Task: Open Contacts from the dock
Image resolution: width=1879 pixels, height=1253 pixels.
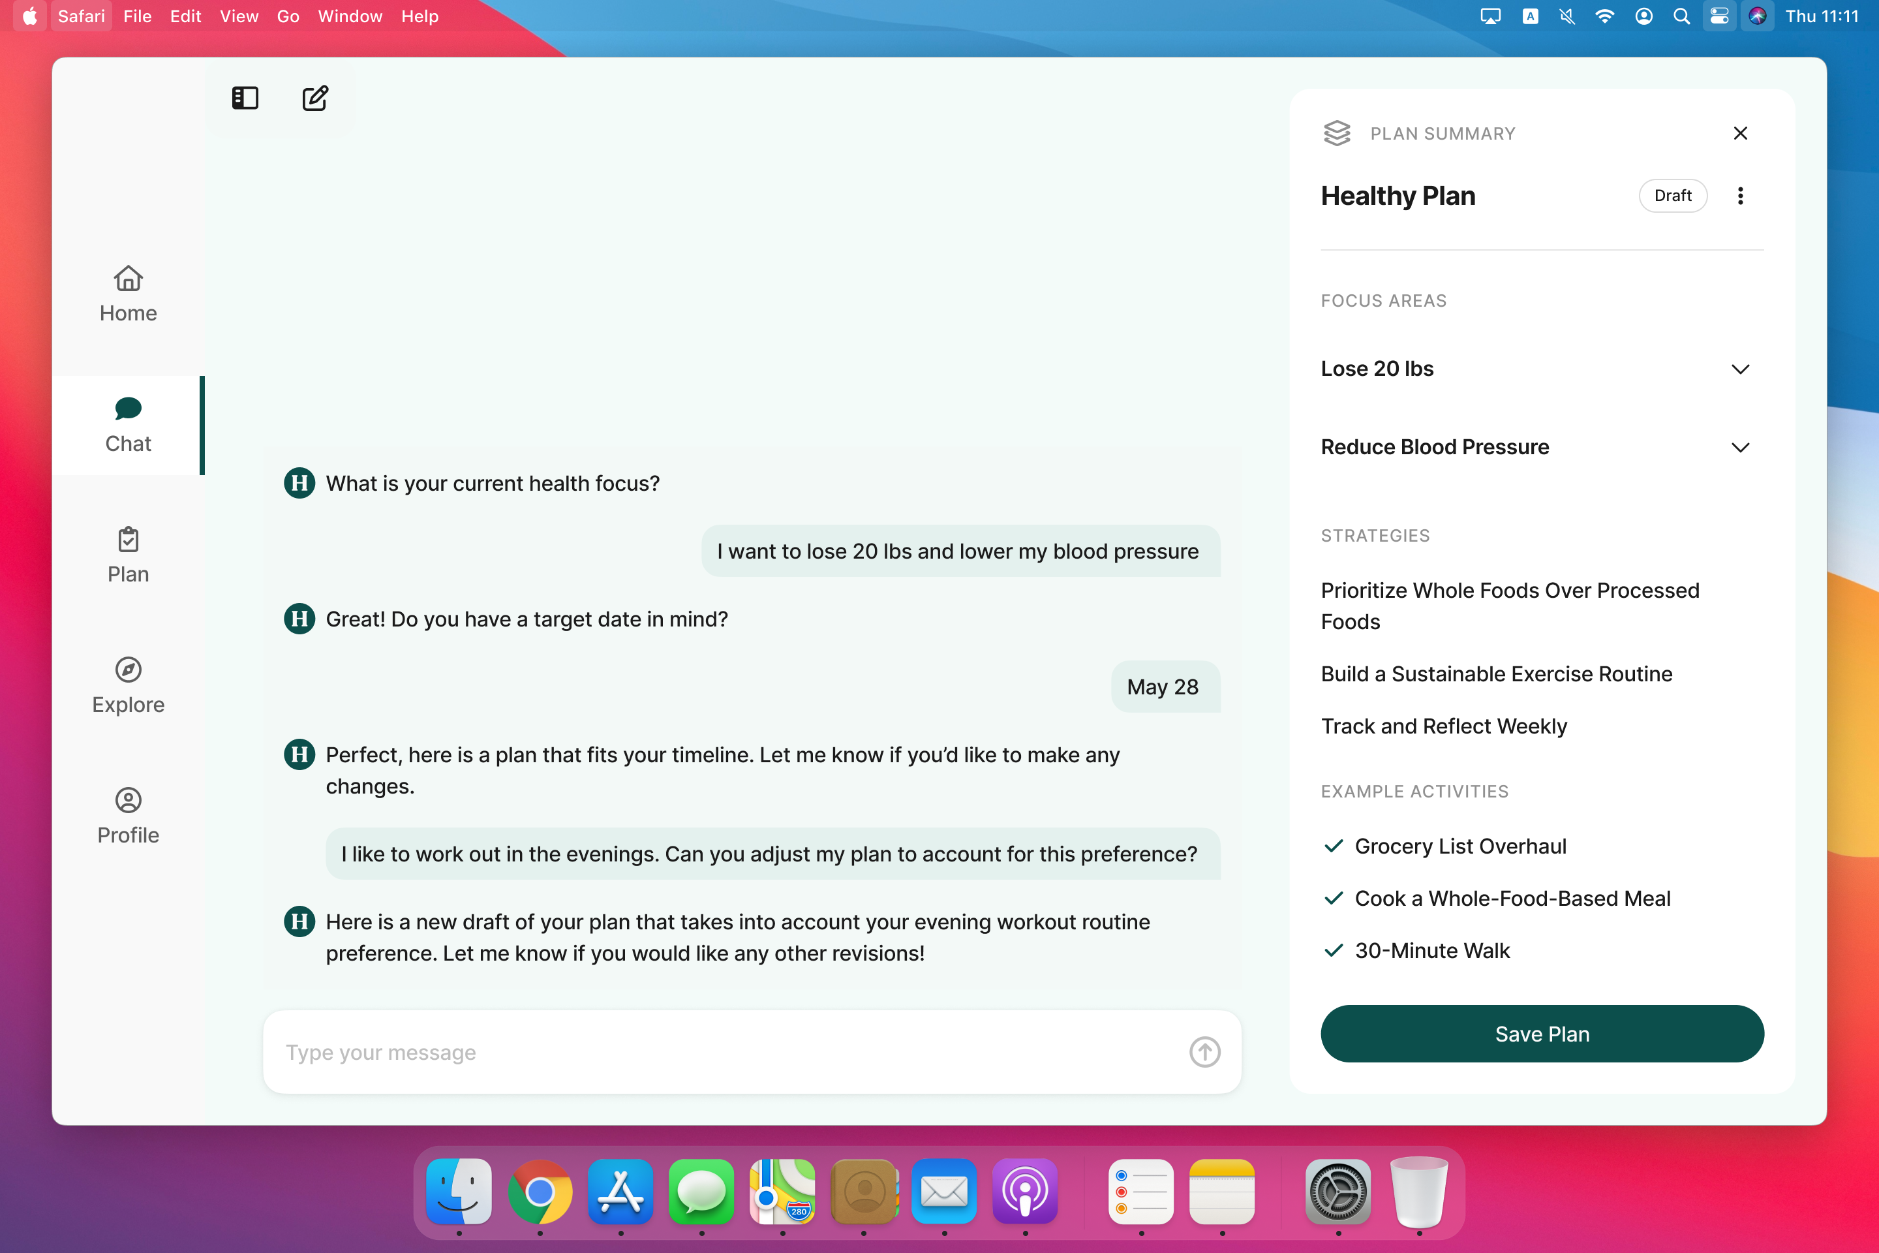Action: [864, 1192]
